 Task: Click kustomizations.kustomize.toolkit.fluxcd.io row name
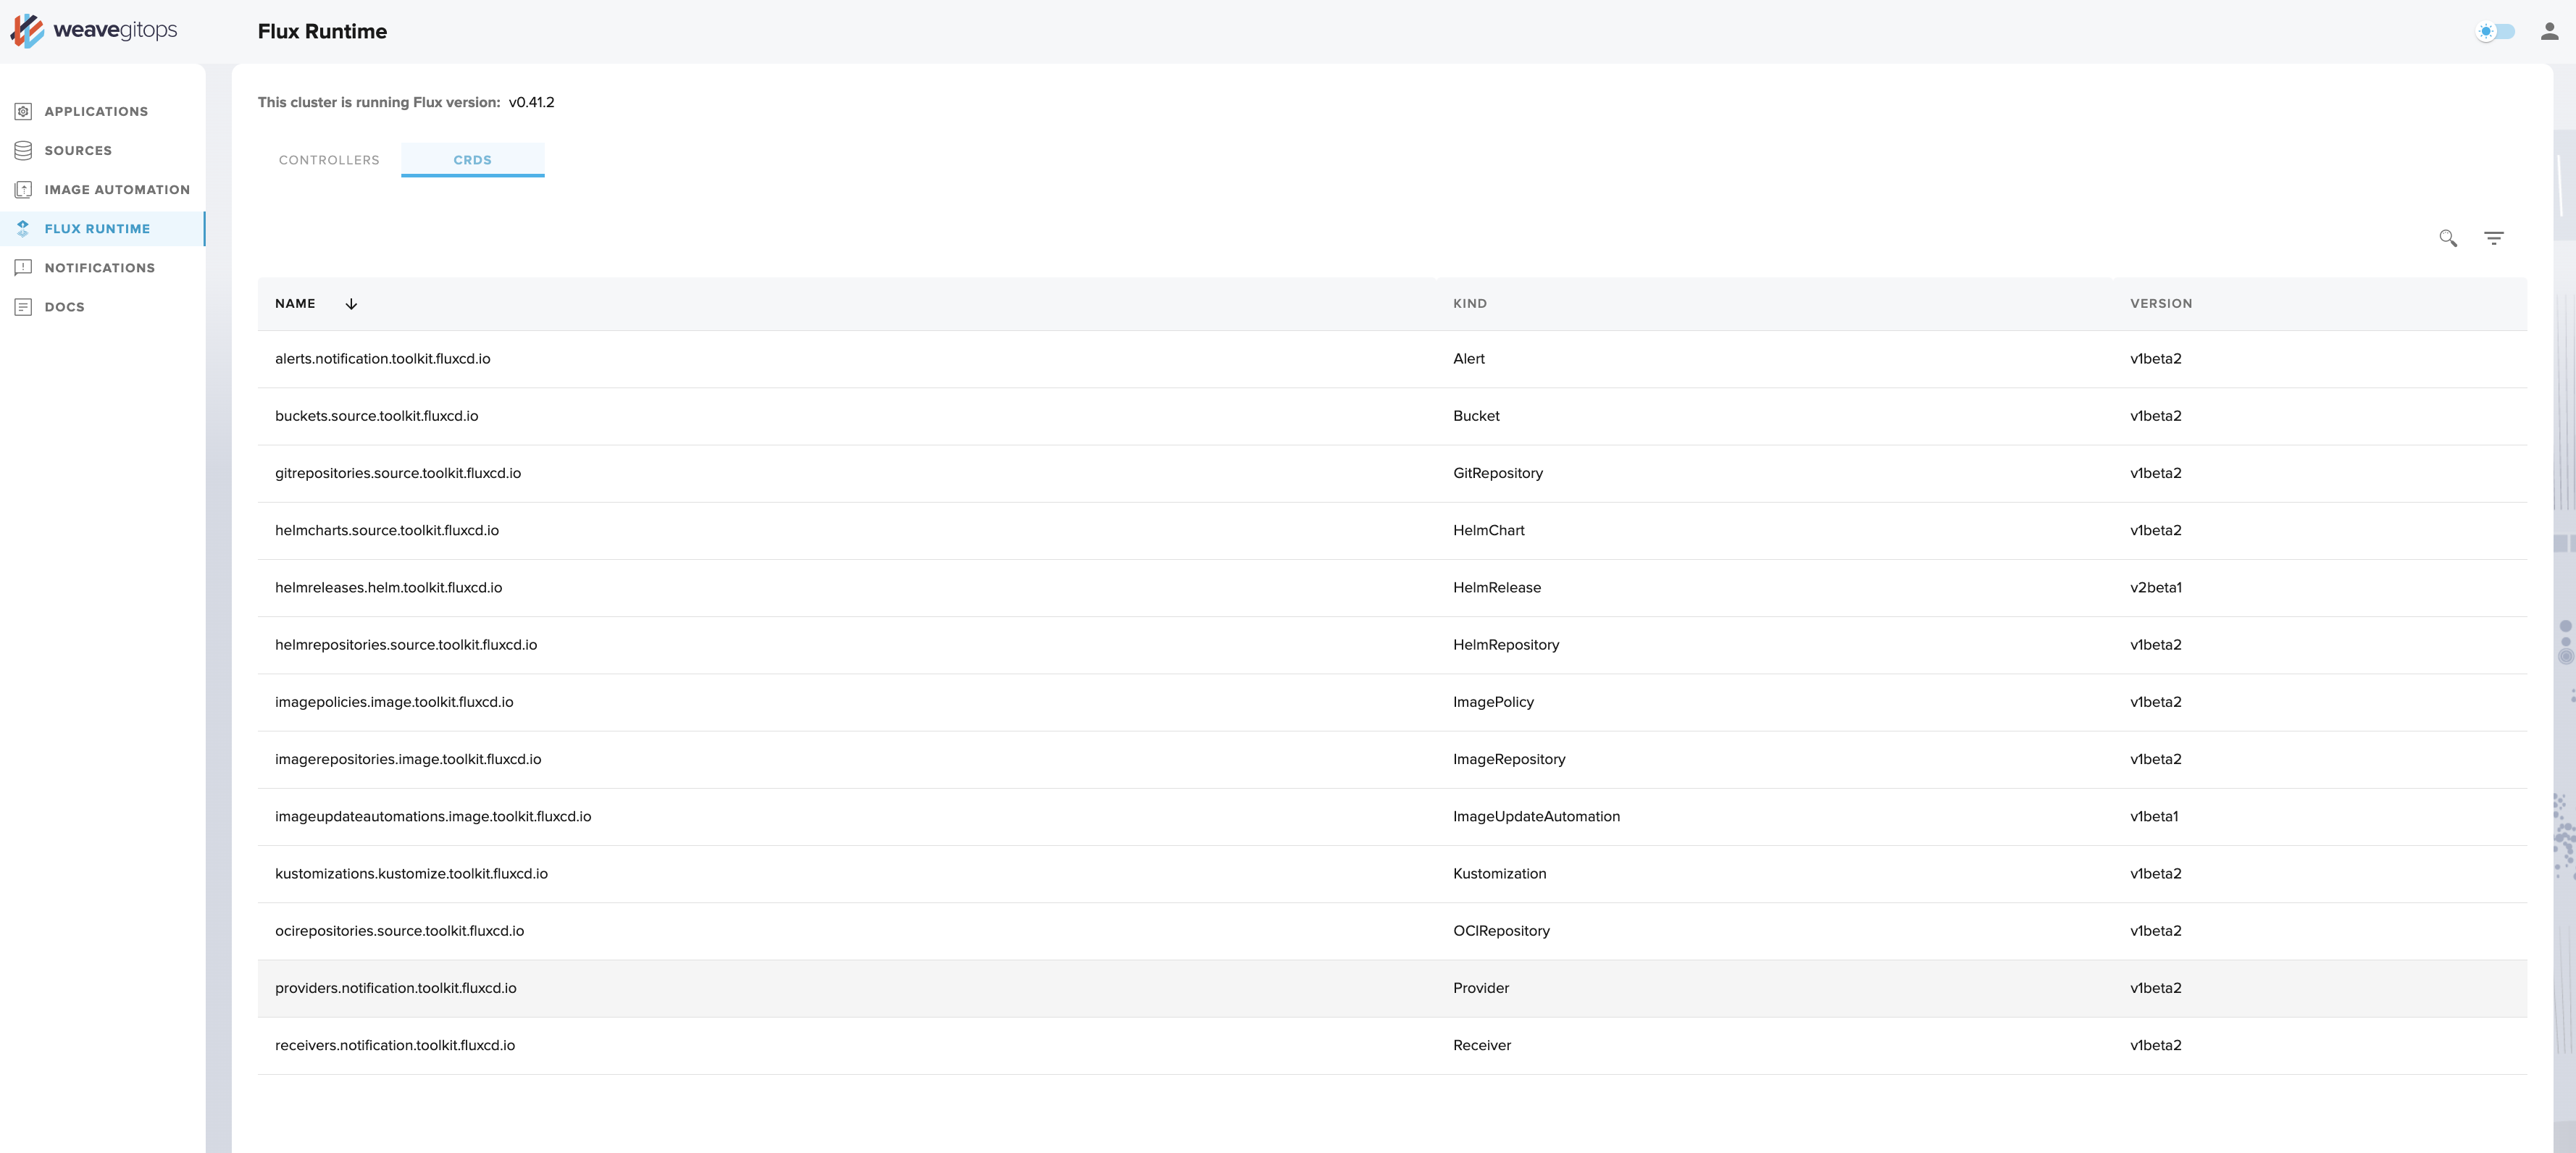tap(411, 873)
